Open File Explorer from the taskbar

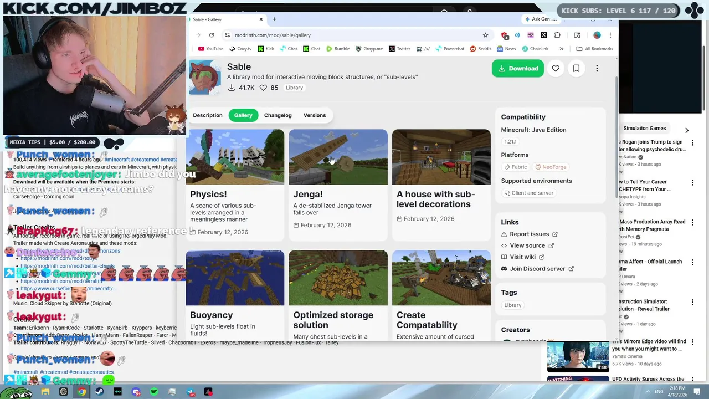(x=45, y=392)
